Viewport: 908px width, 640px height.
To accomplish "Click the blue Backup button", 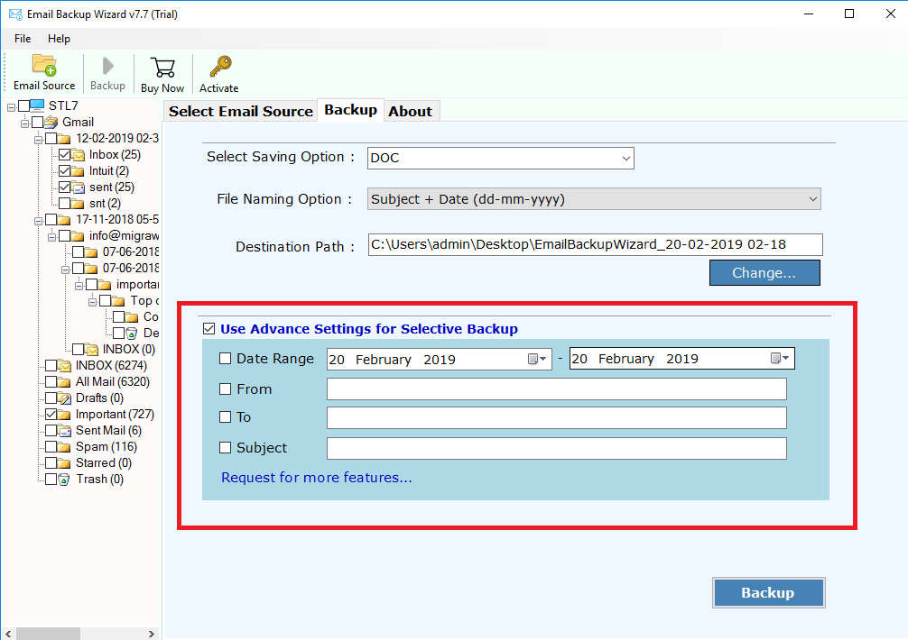I will coord(768,592).
